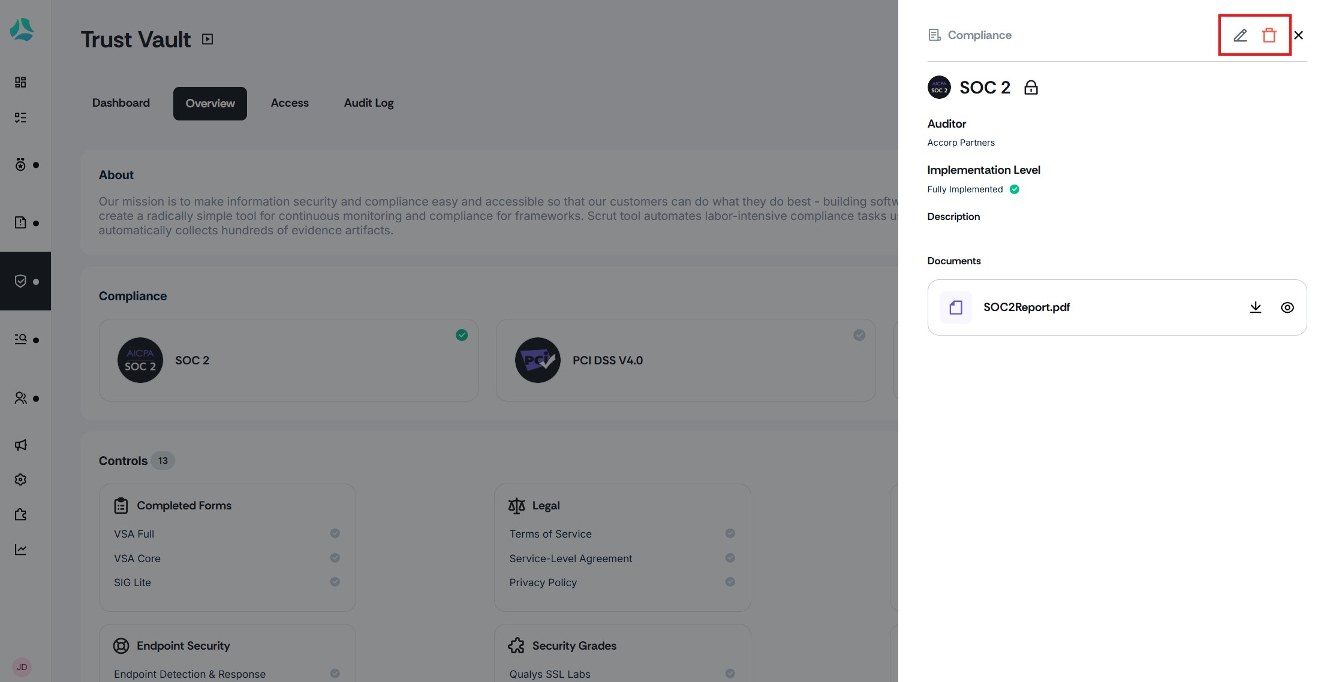Image resolution: width=1324 pixels, height=682 pixels.
Task: Click the Endpoint Security lifebuoy icon
Action: point(121,645)
